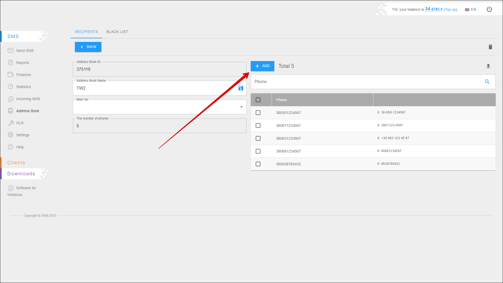Check the box for 380501234567
The height and width of the screenshot is (283, 503).
[x=258, y=113]
